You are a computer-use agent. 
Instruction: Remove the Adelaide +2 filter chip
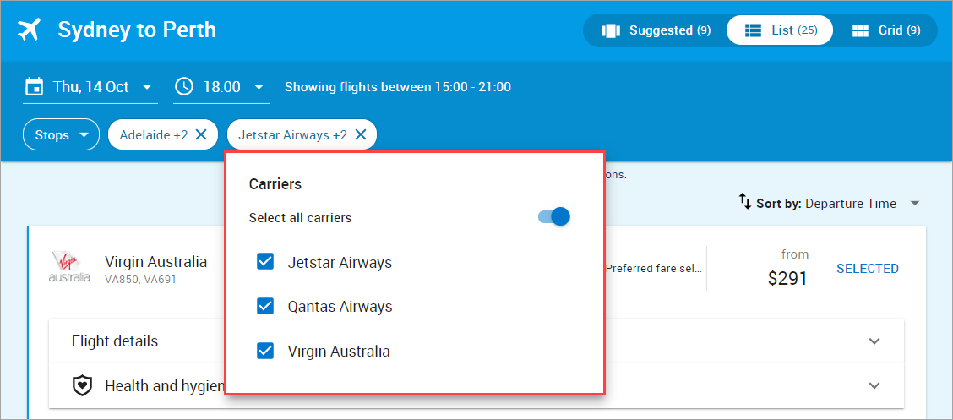point(201,135)
